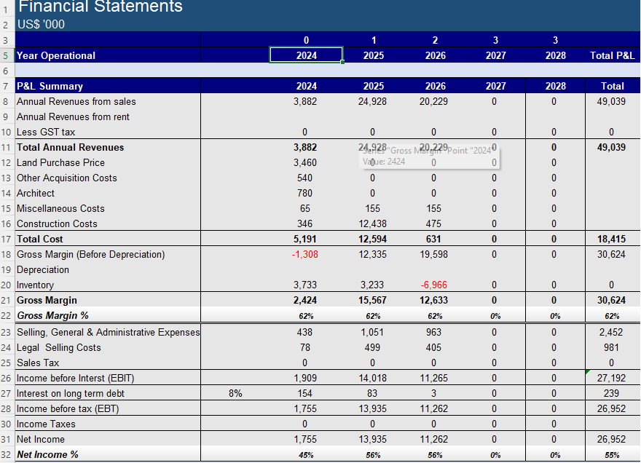Image resolution: width=641 pixels, height=463 pixels.
Task: Click the 1,051 SG&A expenses value
Action: click(x=372, y=332)
